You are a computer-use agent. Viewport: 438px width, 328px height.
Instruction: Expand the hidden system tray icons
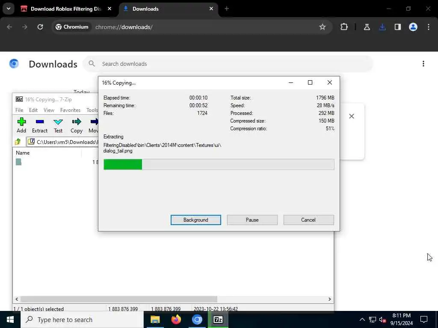point(362,319)
